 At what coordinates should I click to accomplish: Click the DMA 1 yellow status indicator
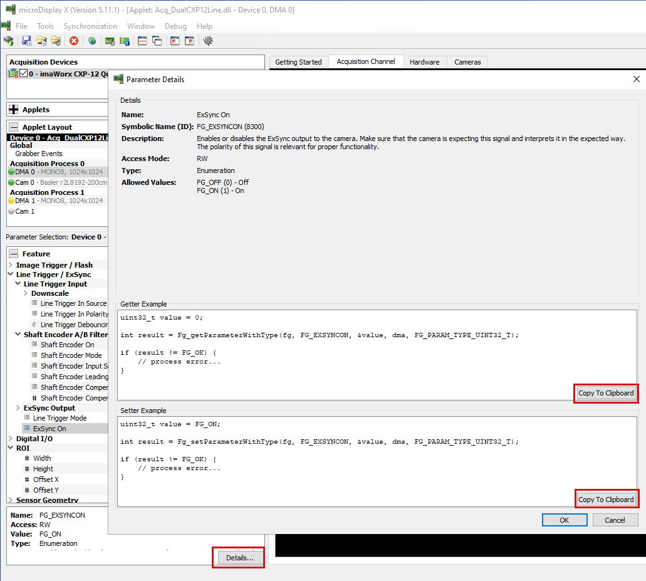click(x=11, y=201)
